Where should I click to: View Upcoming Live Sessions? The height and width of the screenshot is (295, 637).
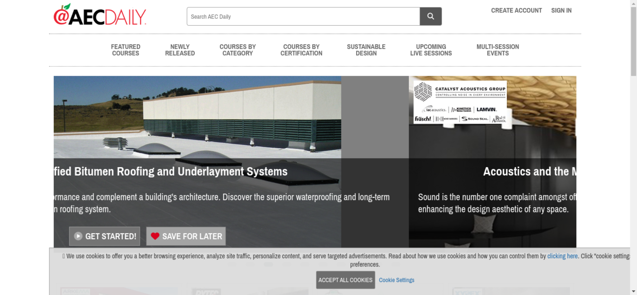(431, 50)
